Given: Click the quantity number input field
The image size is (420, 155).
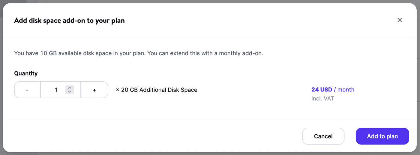Looking at the screenshot, I should click(56, 90).
